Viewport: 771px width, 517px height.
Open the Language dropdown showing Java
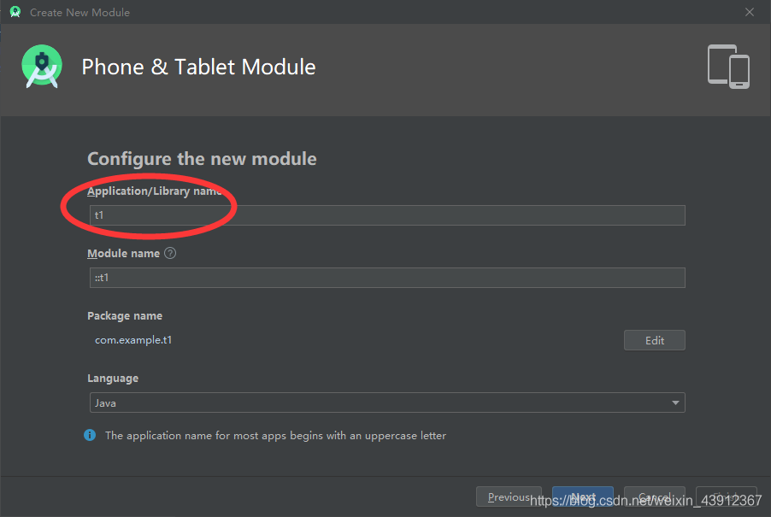(x=386, y=402)
